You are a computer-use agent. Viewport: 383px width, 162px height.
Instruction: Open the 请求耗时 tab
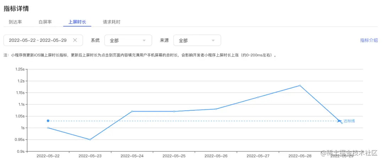112,22
